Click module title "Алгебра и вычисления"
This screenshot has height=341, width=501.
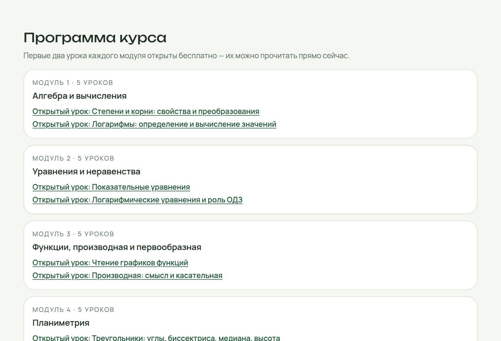coord(80,96)
